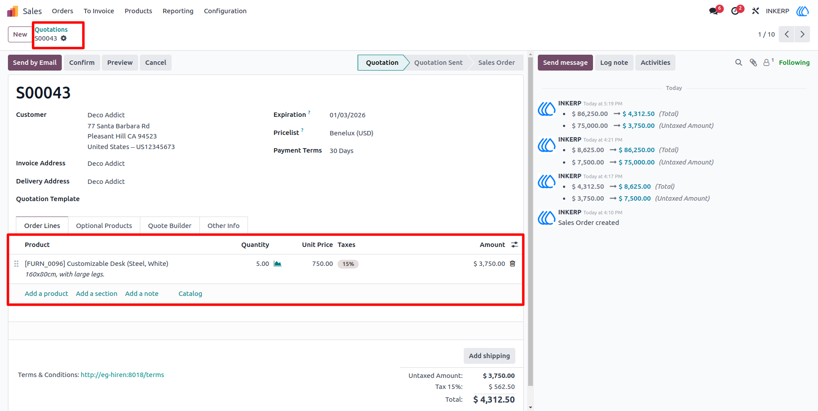Screen dimensions: 818x411
Task: Click the Add shipping button
Action: coord(489,356)
